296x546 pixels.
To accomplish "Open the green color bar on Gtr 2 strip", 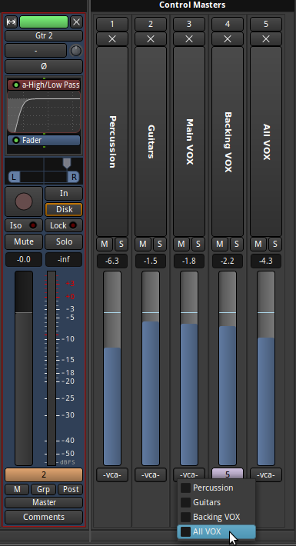I will [44, 22].
